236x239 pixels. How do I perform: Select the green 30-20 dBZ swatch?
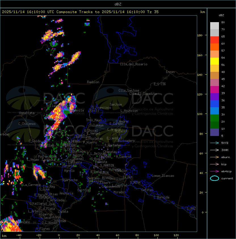pos(214,118)
